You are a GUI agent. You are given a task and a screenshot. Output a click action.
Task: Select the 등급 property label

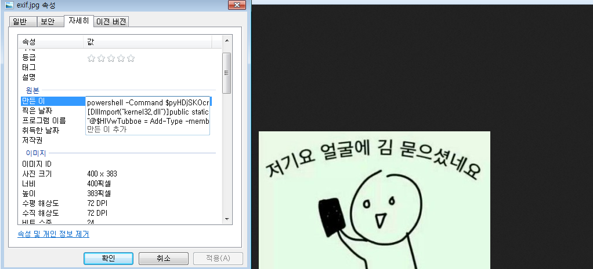tap(29, 58)
